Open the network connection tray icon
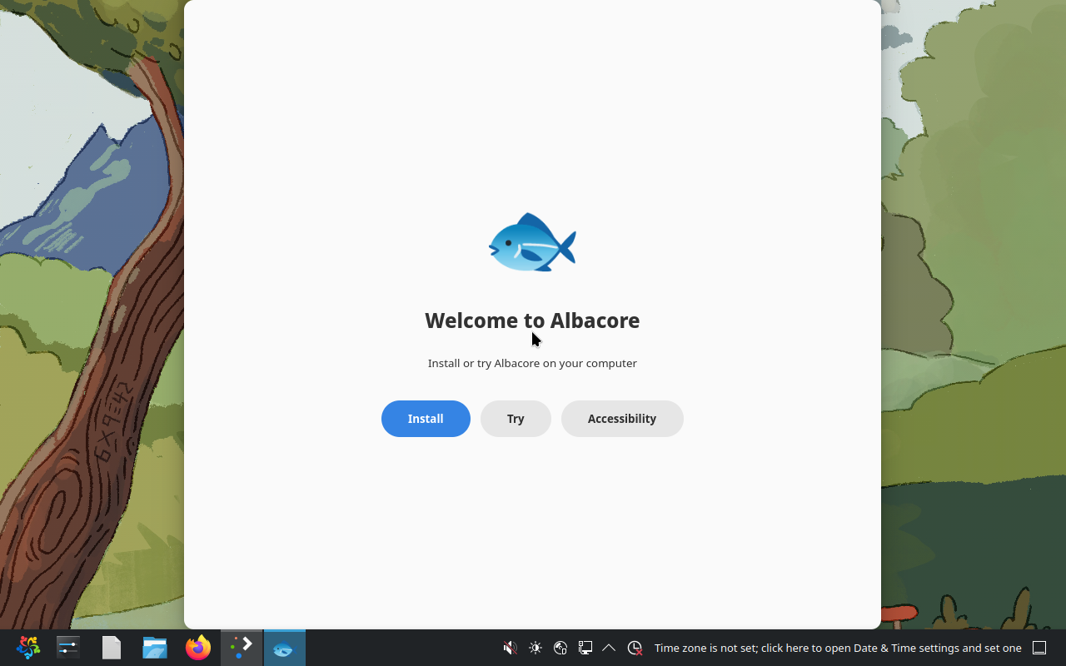The image size is (1066, 666). coord(585,648)
